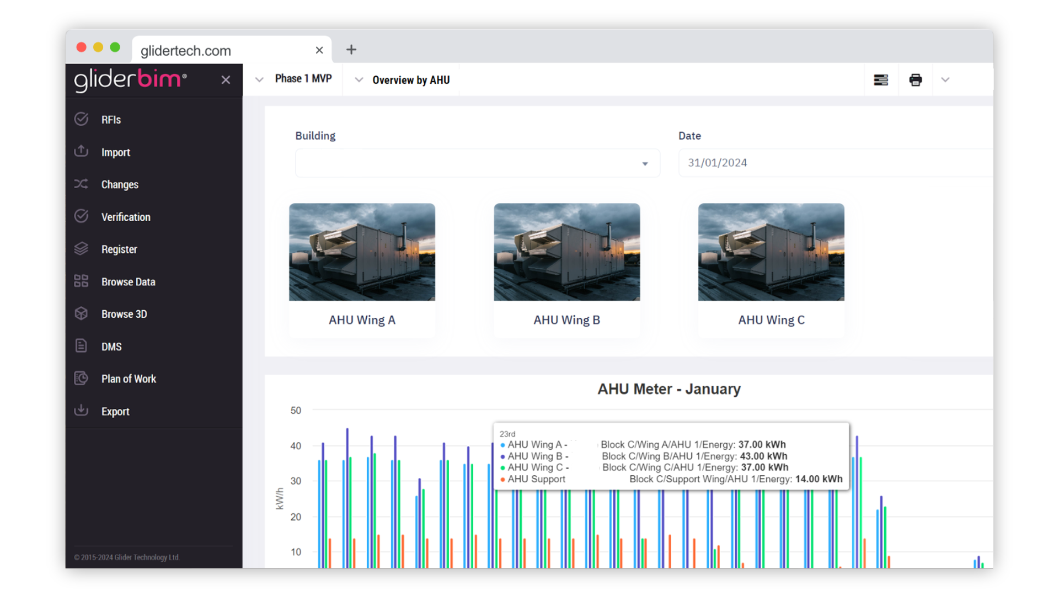The image size is (1059, 596).
Task: Click the Export sidebar link
Action: 115,411
